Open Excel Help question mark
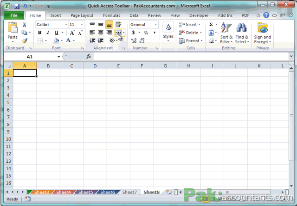 [x=266, y=15]
